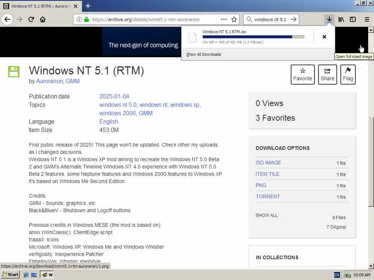Click the system clock 10:09 AM
The width and height of the screenshot is (374, 280).
click(362, 275)
